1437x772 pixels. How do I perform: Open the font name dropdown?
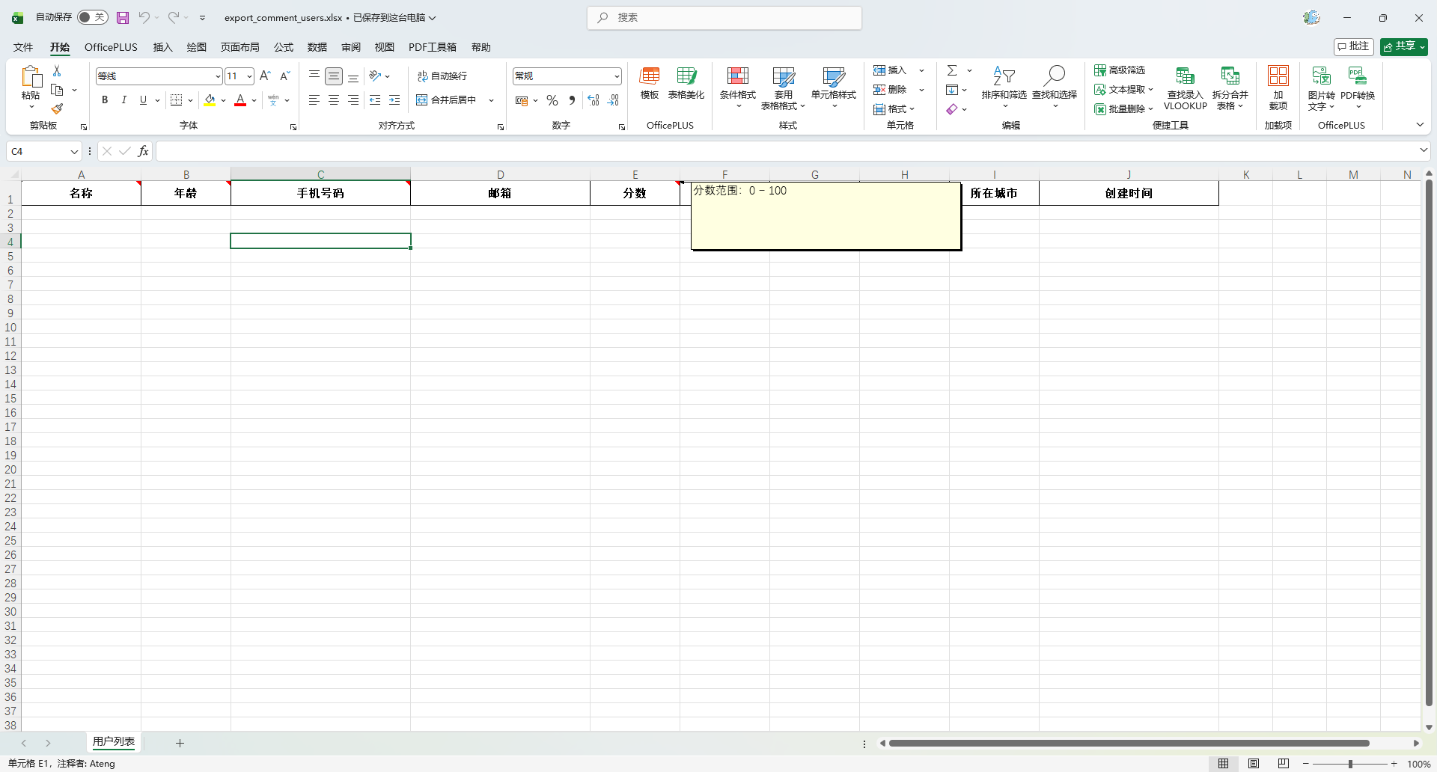217,76
